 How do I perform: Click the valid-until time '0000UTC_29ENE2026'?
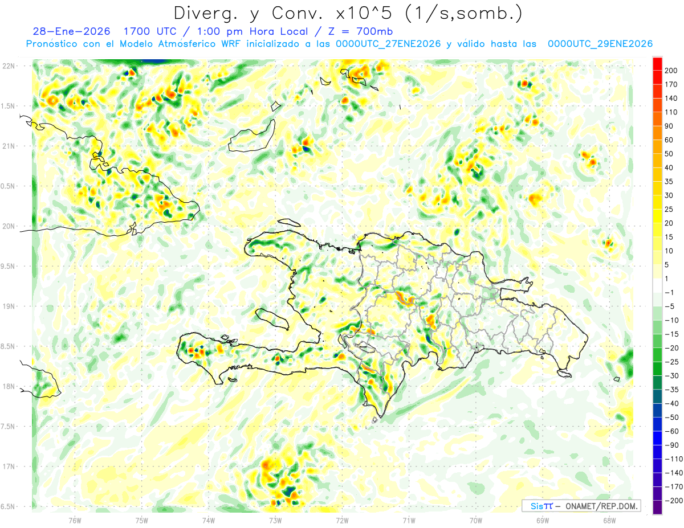point(600,44)
